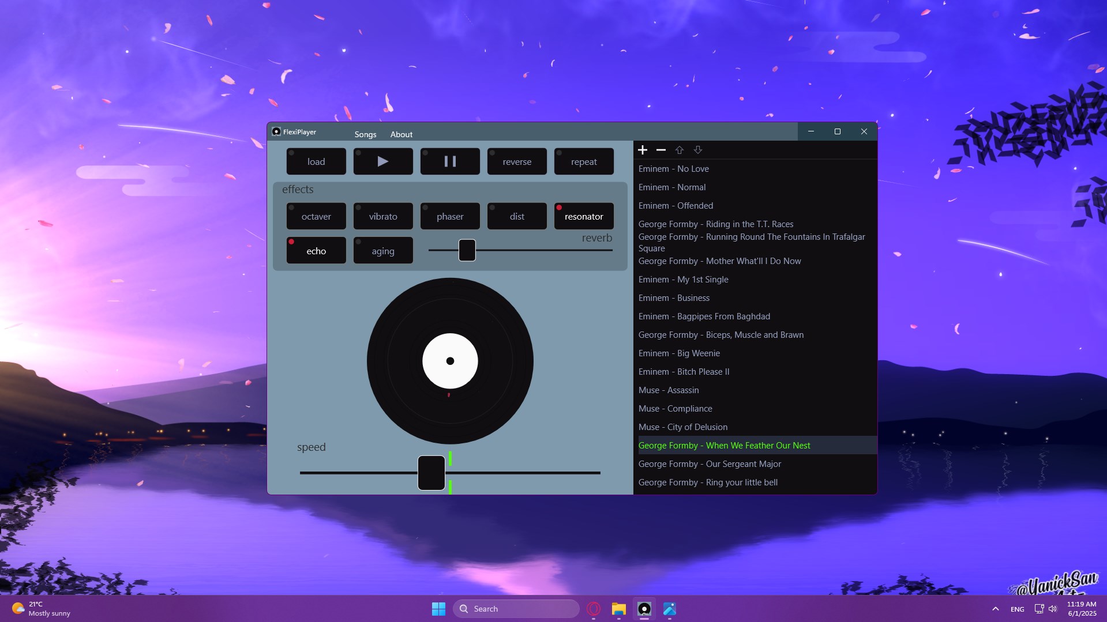Move the selected song up in playlist
This screenshot has width=1107, height=622.
click(679, 150)
